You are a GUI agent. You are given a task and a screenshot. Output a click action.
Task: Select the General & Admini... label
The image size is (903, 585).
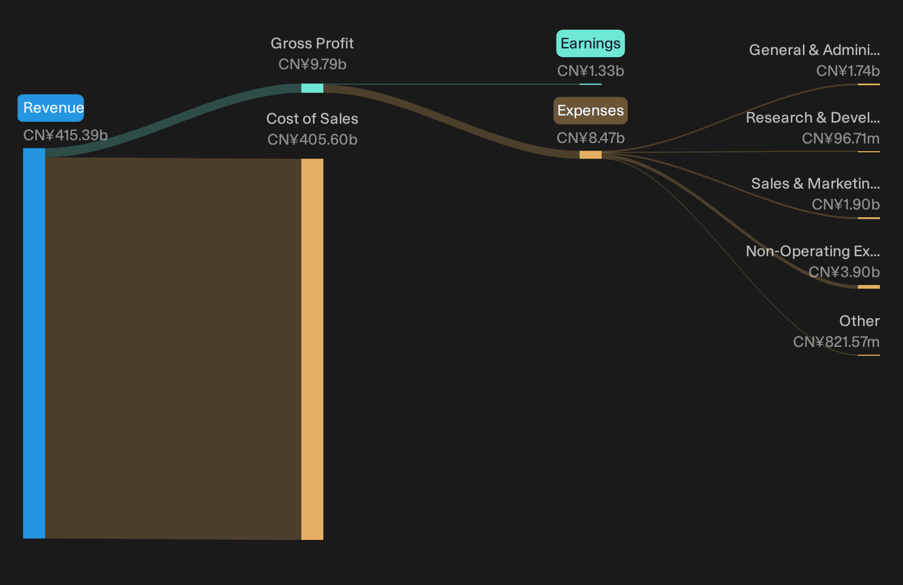coord(814,50)
